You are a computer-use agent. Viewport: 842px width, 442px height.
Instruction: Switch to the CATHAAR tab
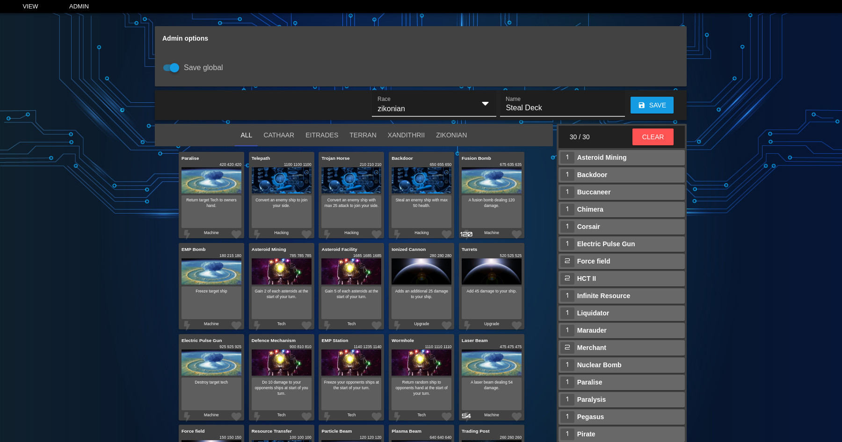click(x=279, y=135)
